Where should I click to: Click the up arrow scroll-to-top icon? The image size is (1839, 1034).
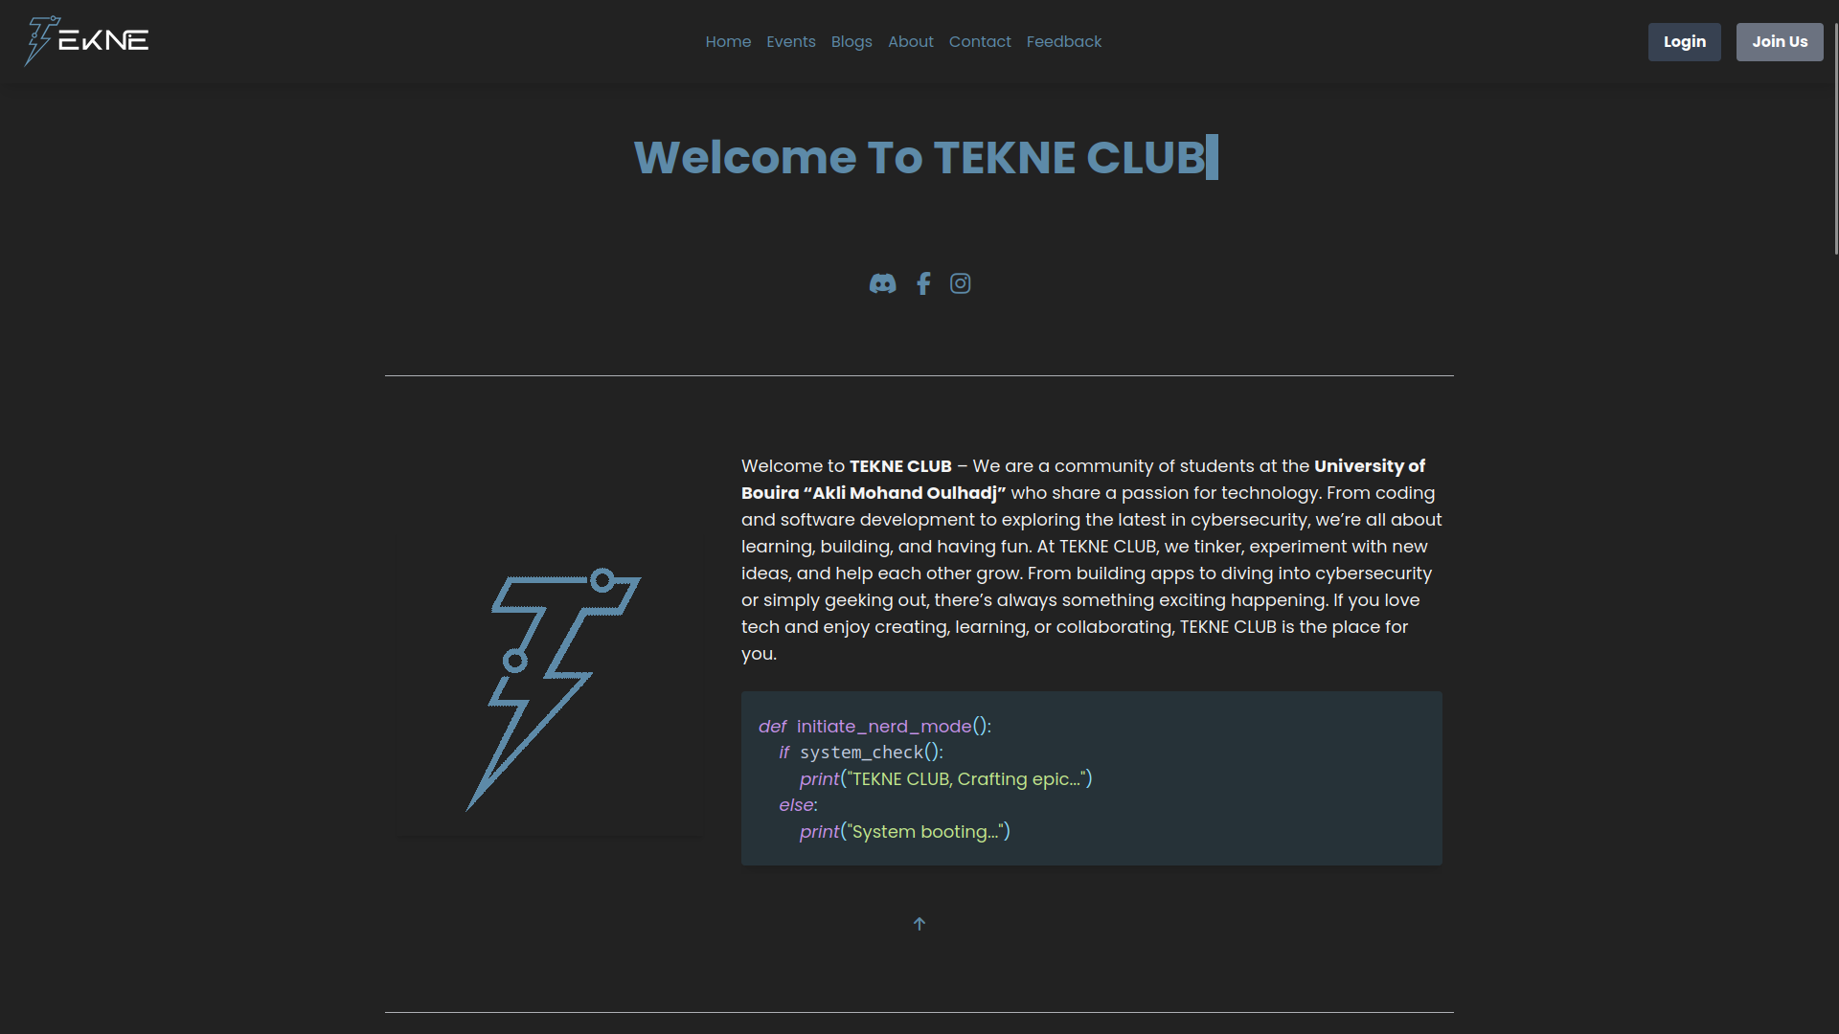click(x=919, y=924)
